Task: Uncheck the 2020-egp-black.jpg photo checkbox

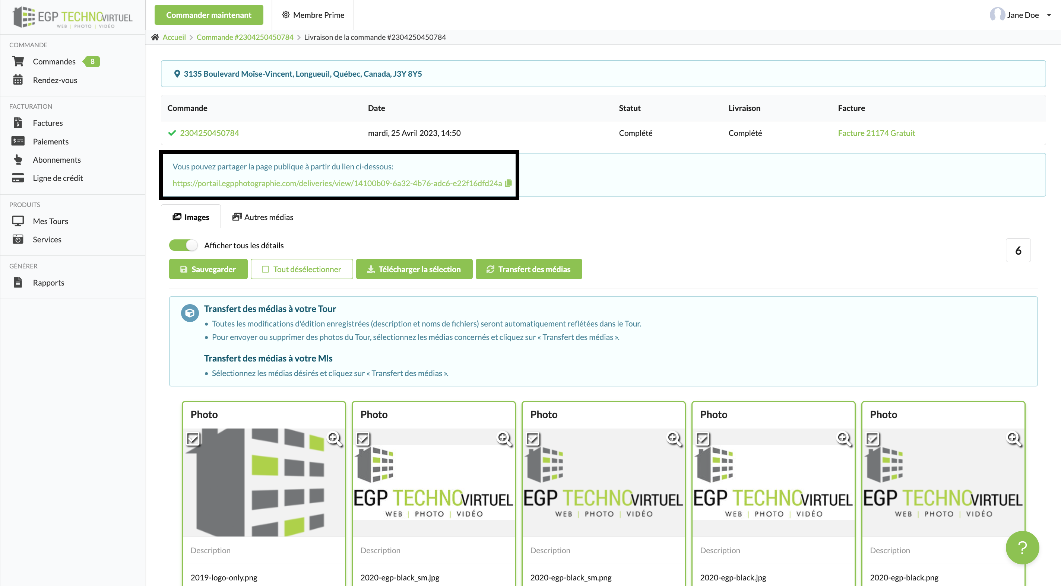Action: 703,439
